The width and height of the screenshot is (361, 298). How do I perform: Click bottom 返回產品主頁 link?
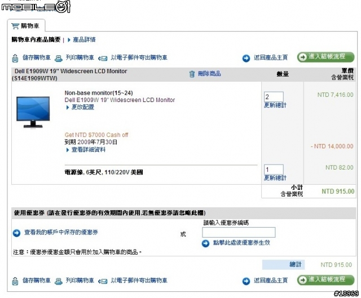[x=271, y=281]
